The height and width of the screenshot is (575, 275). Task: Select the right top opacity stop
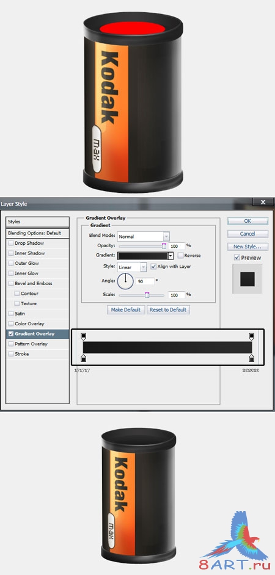[x=252, y=336]
